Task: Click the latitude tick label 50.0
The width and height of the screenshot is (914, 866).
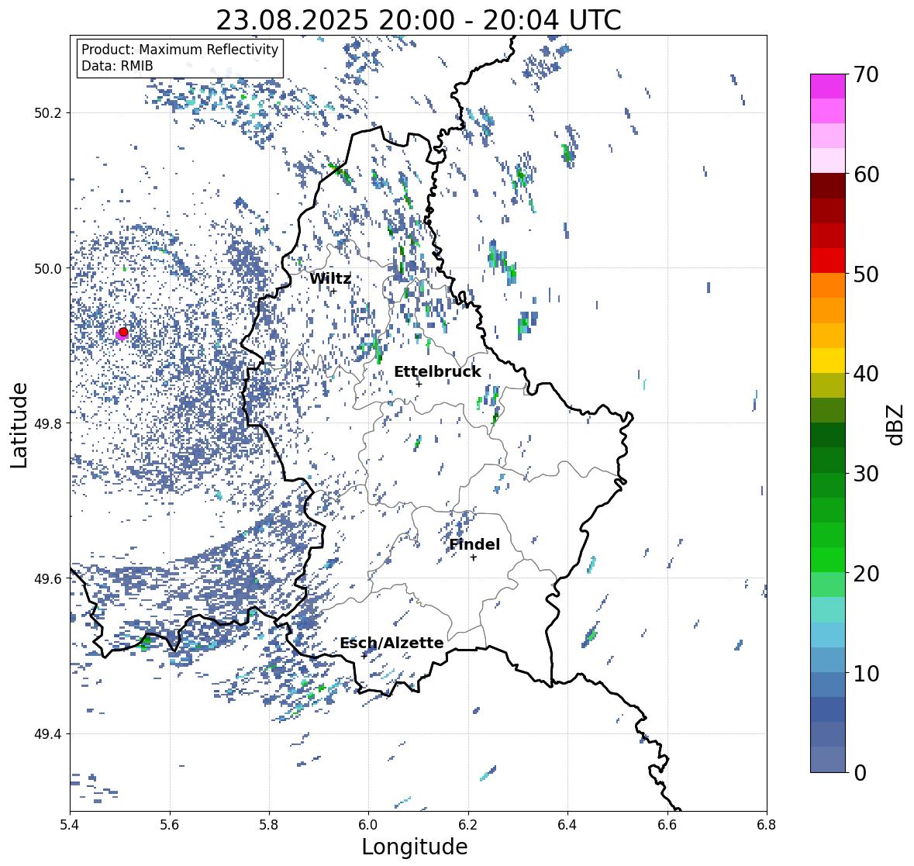Action: point(48,269)
